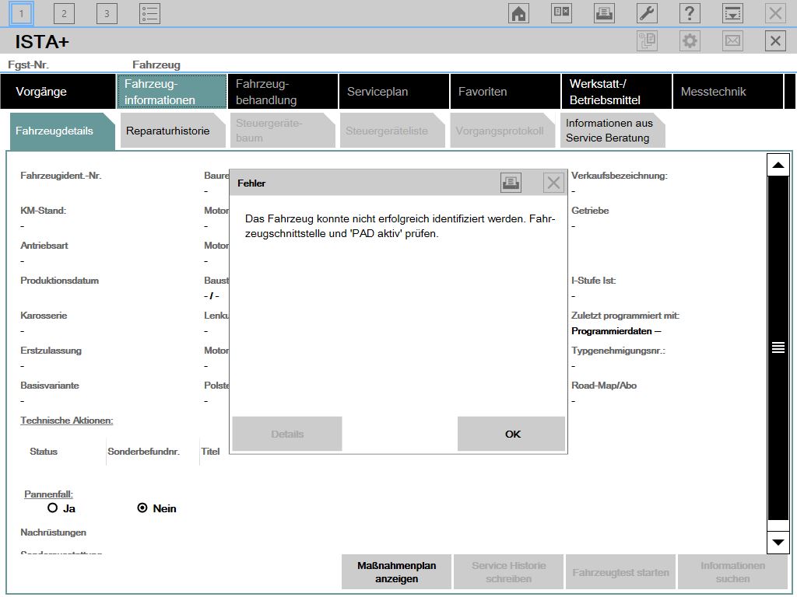Image resolution: width=797 pixels, height=597 pixels.
Task: Select the Fahrzeugdetails sub-tab
Action: click(62, 131)
